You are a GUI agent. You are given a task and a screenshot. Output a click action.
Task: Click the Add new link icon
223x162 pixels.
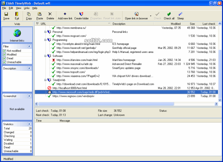click(x=65, y=14)
